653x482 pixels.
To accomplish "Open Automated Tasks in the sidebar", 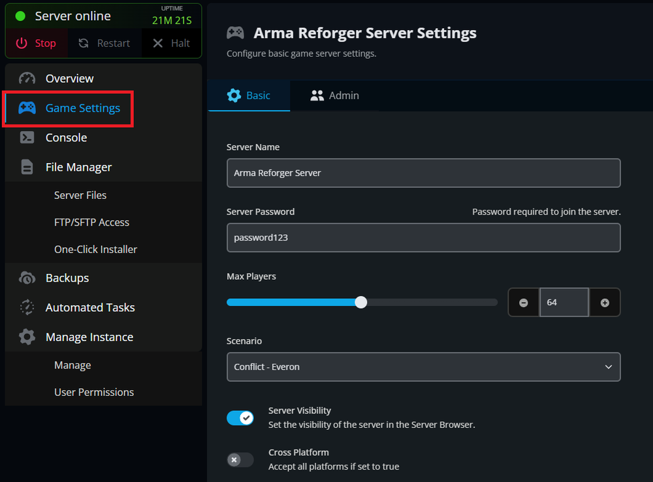I will pos(103,307).
